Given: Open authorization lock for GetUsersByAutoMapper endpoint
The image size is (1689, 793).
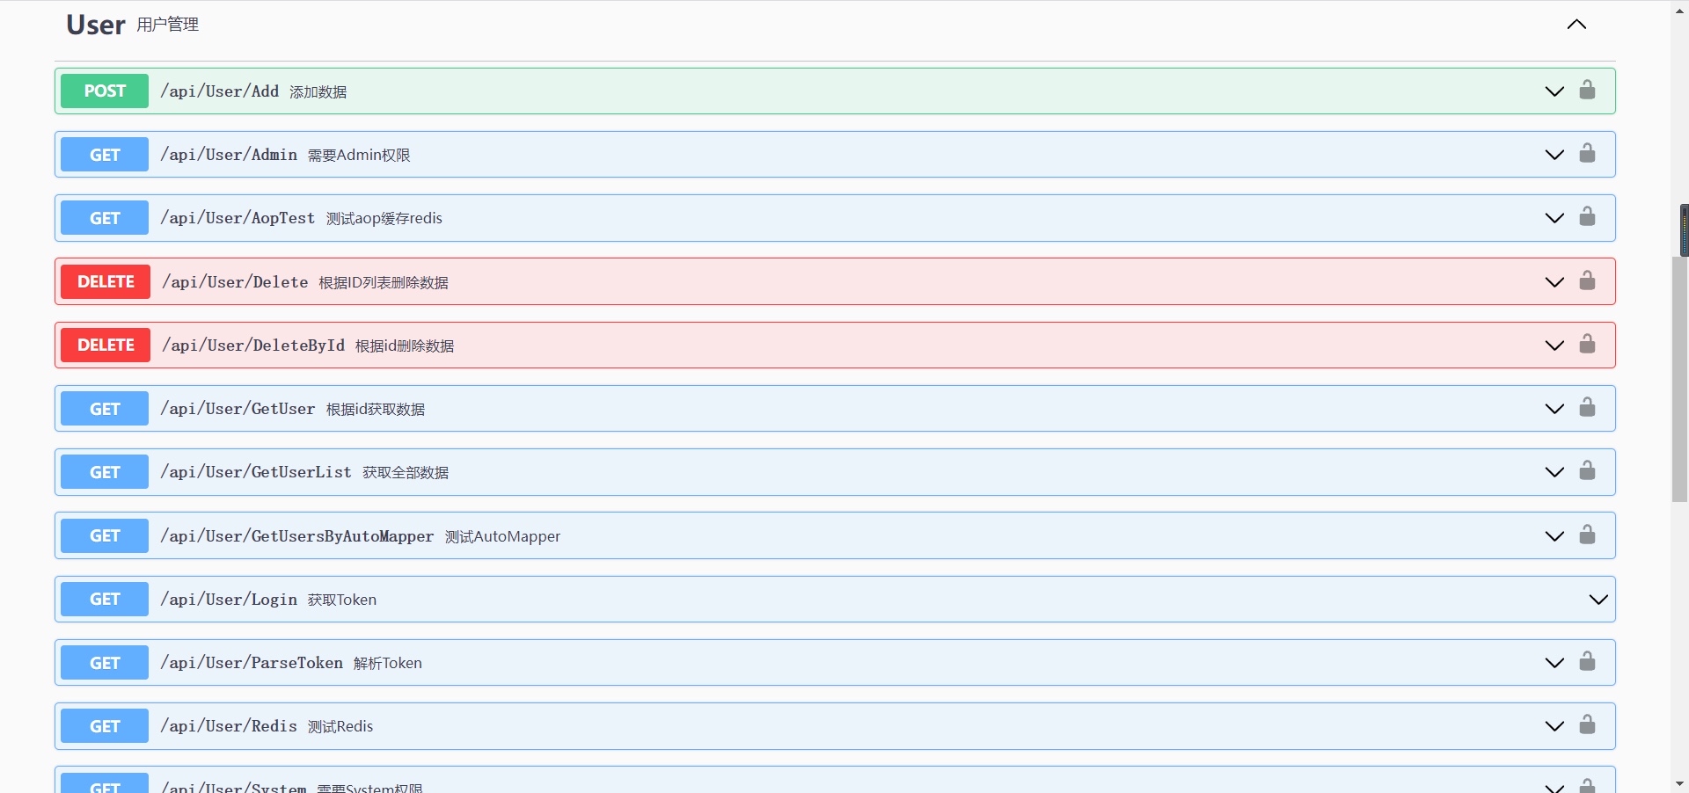Looking at the screenshot, I should [x=1587, y=535].
